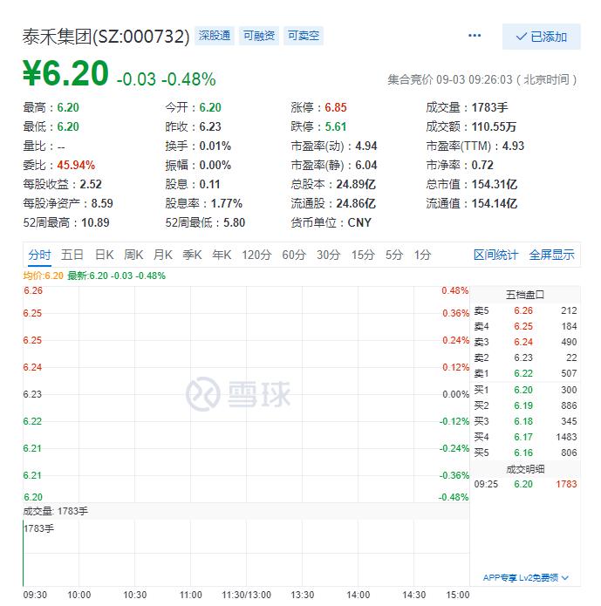Viewport: 601px width, 606px height.
Task: Click the chevron next to Lv2免费领
Action: (x=565, y=578)
